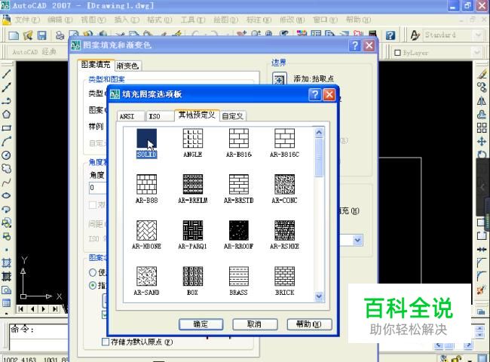Click the 确定 button in pattern palette
The image size is (490, 362).
[201, 324]
